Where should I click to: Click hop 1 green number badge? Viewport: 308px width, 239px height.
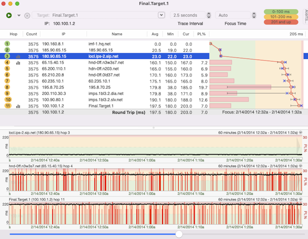(x=8, y=44)
